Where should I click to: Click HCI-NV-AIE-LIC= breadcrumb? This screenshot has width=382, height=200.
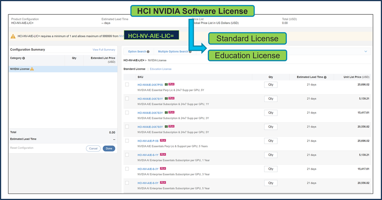coord(134,60)
